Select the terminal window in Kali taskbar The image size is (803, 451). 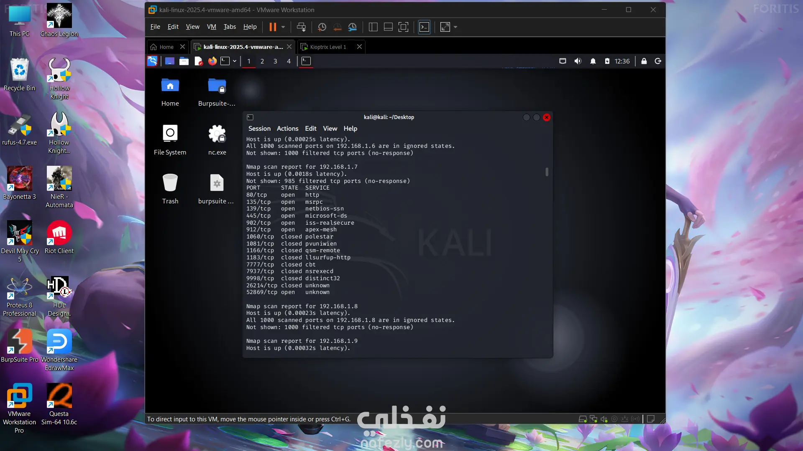(306, 61)
